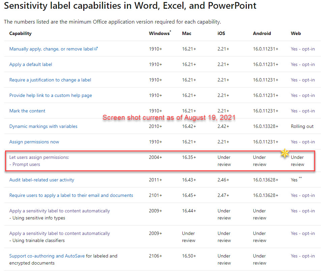Click 'Yes - opt-in' in Require users to apply row

(x=303, y=196)
